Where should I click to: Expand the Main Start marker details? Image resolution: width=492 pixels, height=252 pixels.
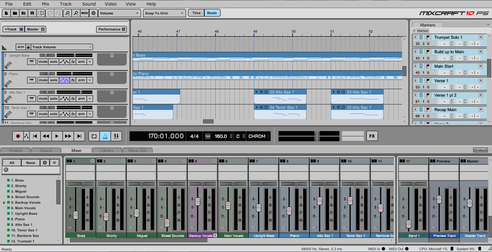(x=415, y=66)
